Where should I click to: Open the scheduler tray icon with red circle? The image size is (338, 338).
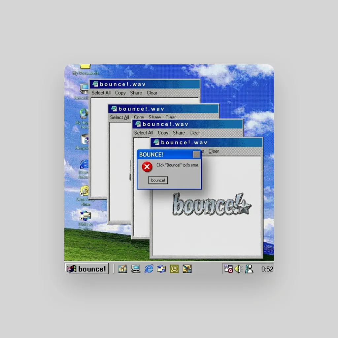(228, 269)
